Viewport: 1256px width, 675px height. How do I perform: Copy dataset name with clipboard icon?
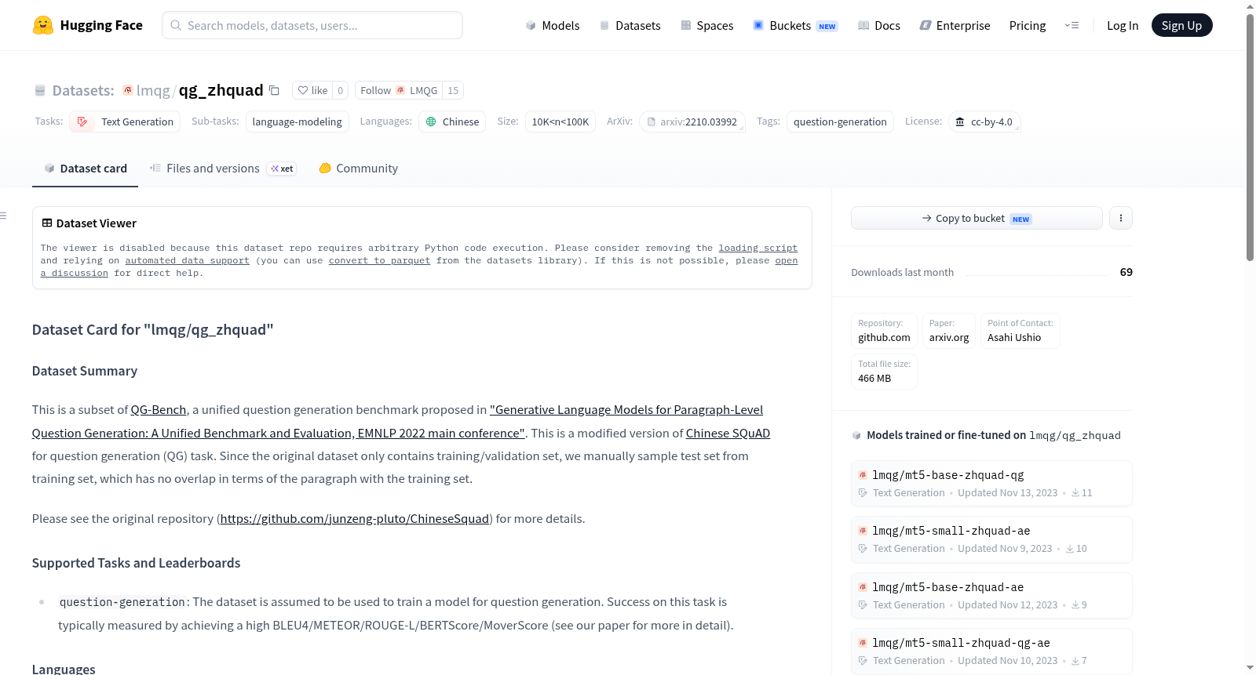click(274, 90)
